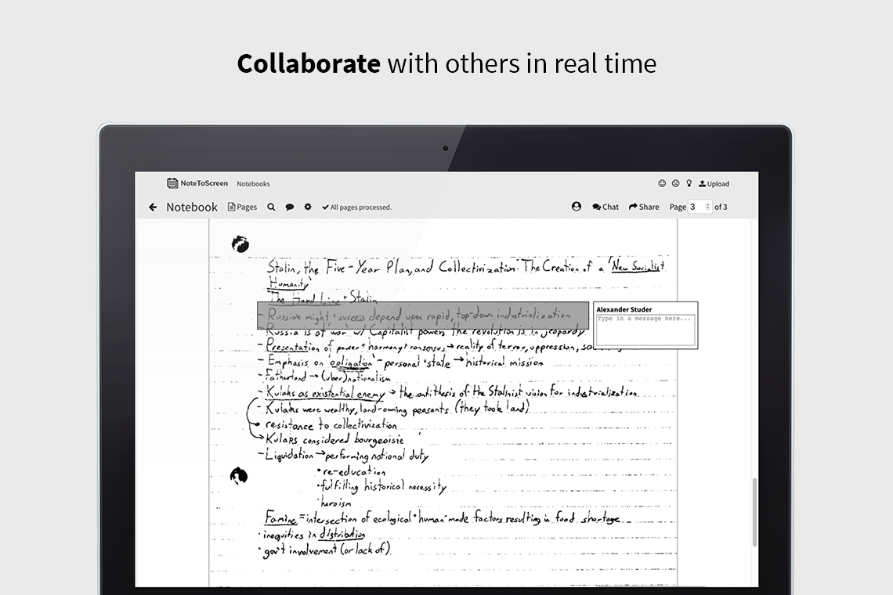
Task: Go back using the left arrow
Action: click(153, 207)
